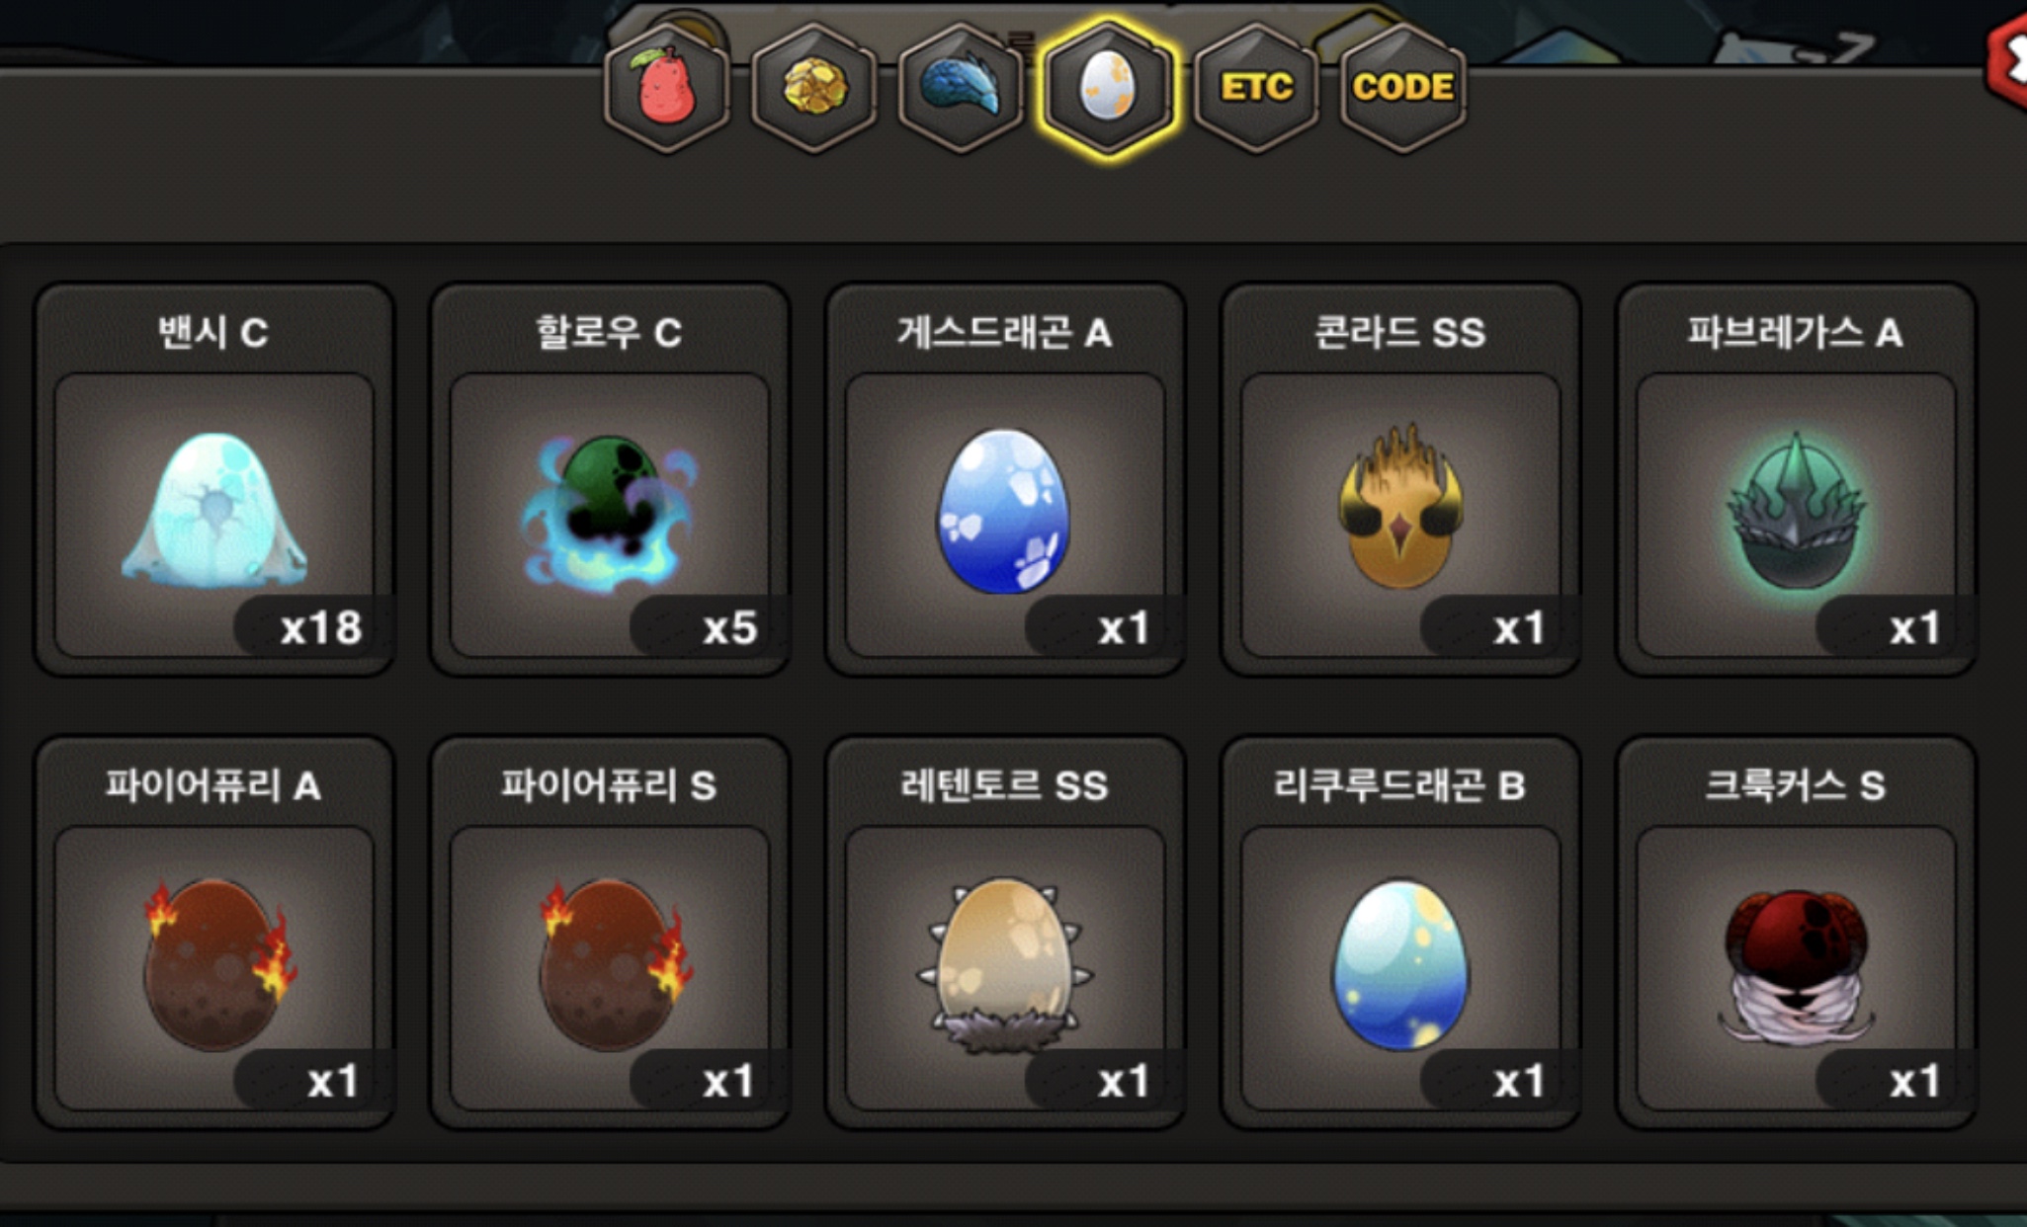Choose the 레텐토르 SS spiked egg
The image size is (2027, 1227).
[x=1005, y=933]
